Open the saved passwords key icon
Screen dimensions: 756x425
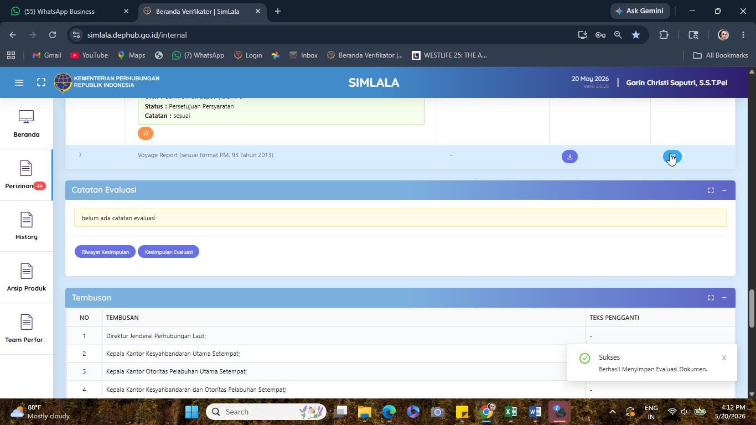click(x=600, y=35)
